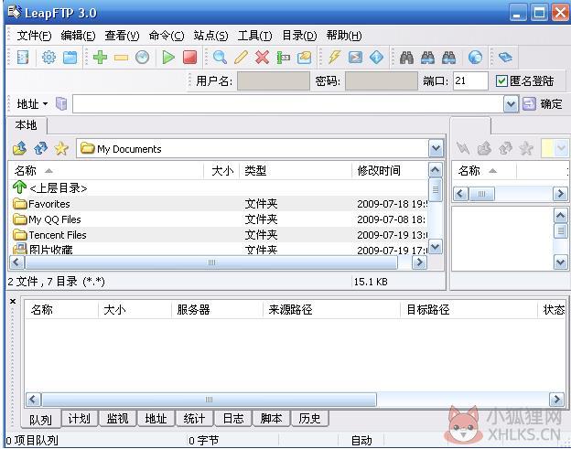571x449 pixels.
Task: Close the queue panel with x
Action: (x=13, y=301)
